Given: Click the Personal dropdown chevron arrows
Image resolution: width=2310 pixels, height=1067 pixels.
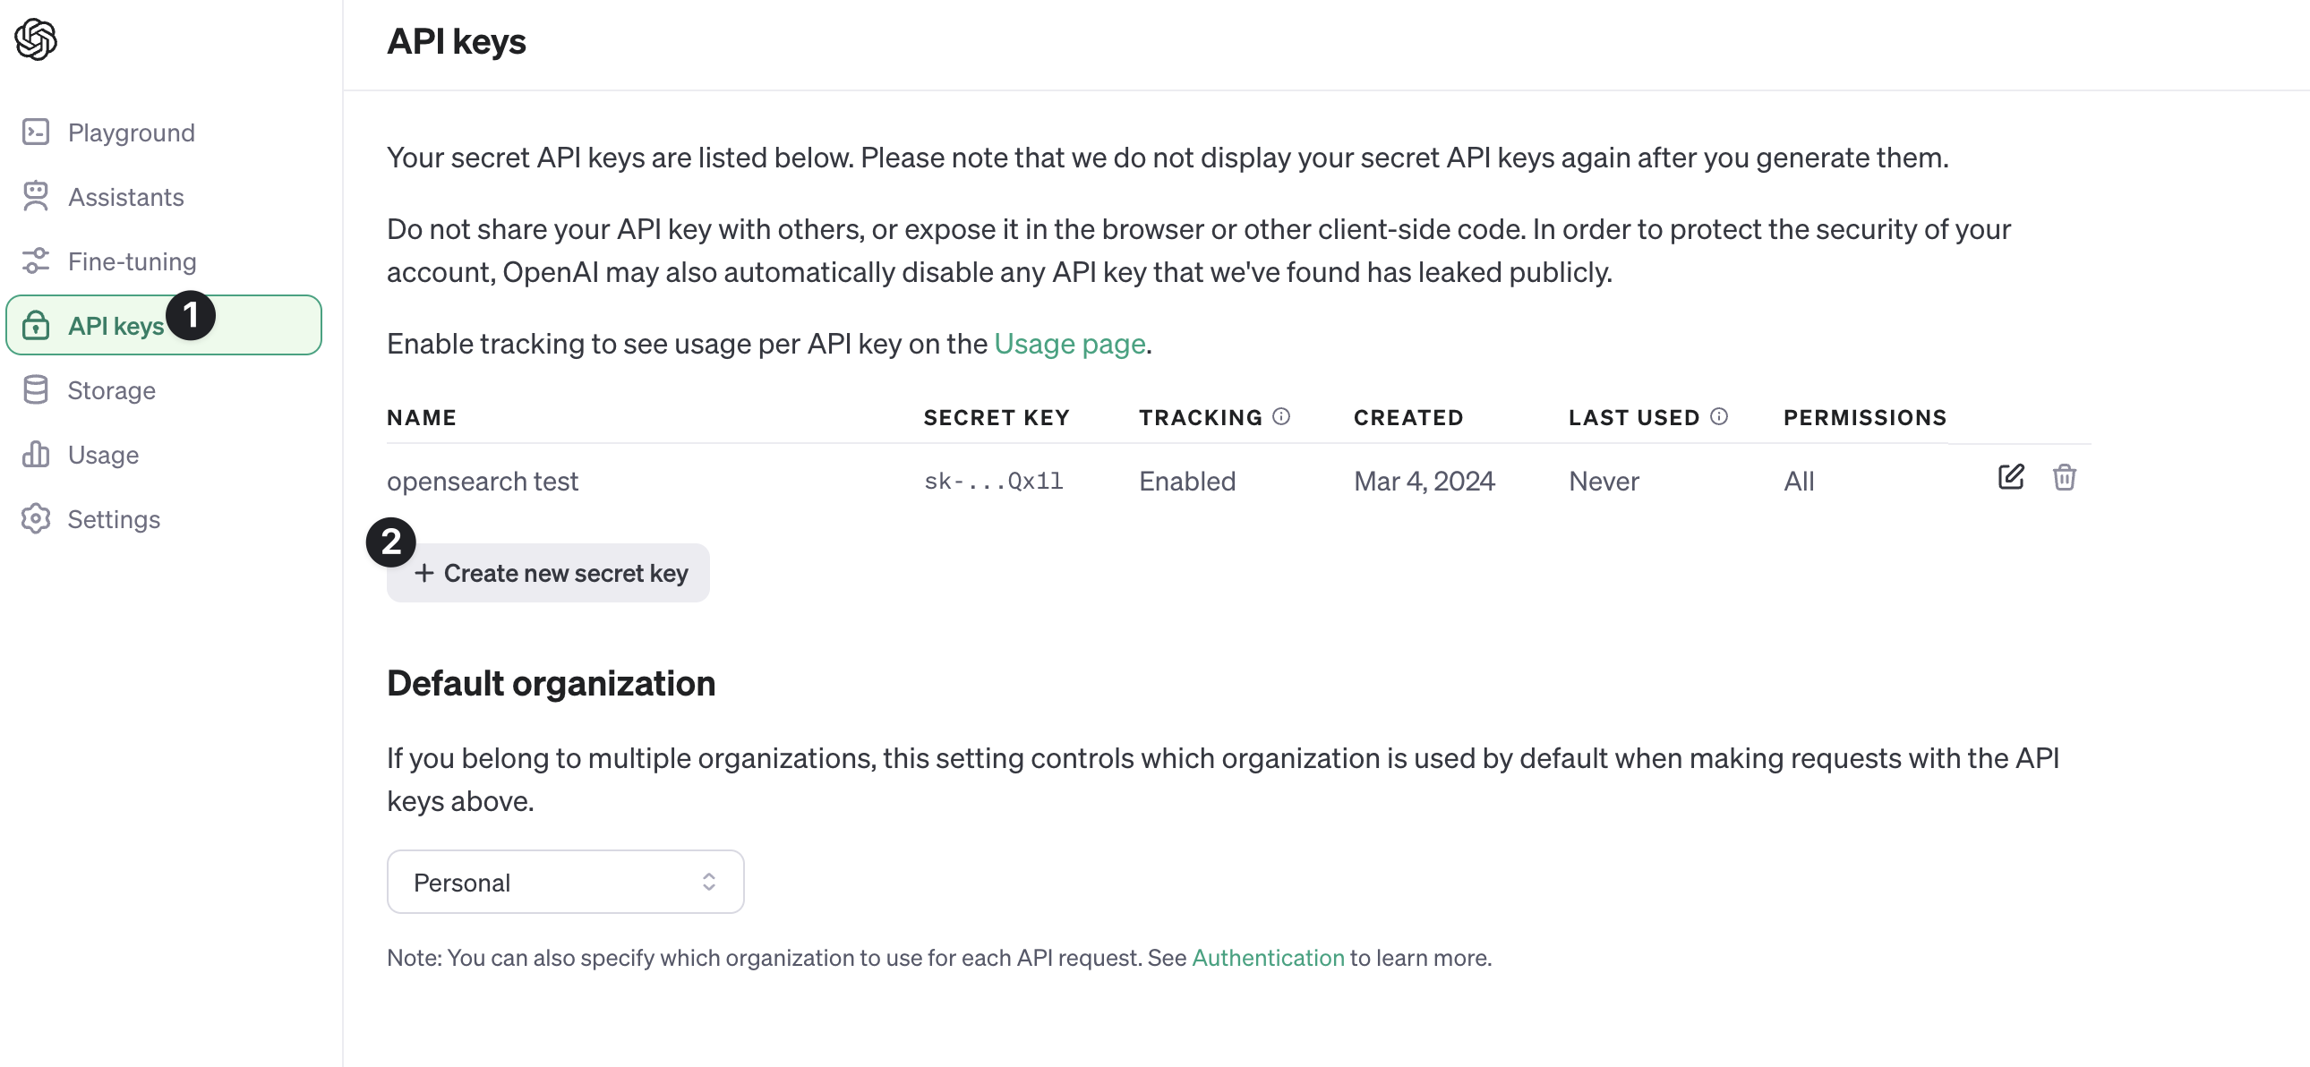Looking at the screenshot, I should pos(708,883).
